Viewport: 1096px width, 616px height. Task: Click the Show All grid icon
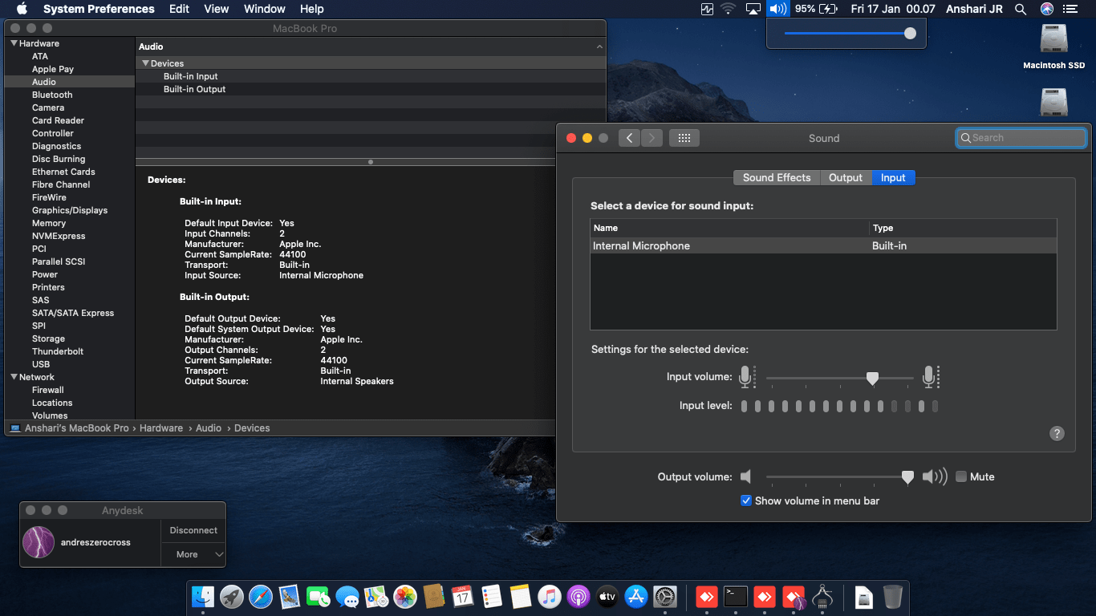(x=684, y=138)
